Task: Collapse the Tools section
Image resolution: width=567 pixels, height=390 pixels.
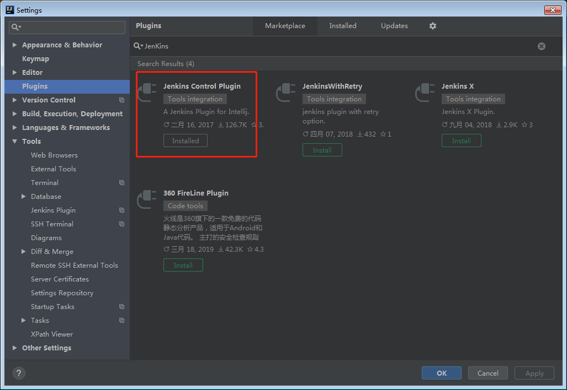Action: [x=14, y=142]
